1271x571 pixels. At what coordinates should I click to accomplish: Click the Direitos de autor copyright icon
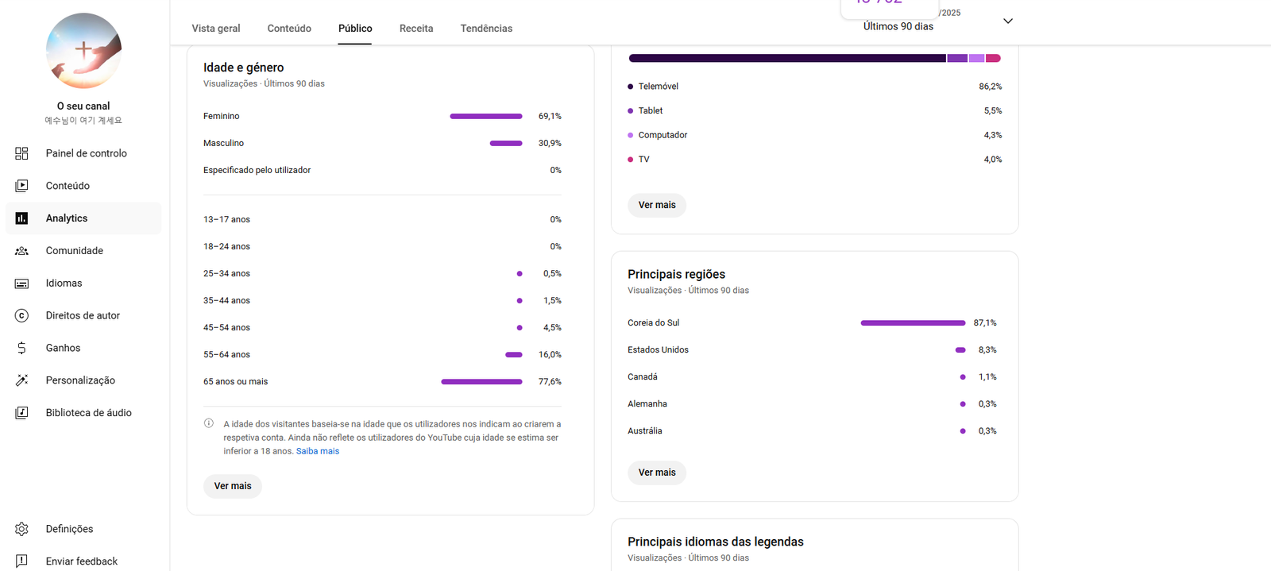(21, 315)
